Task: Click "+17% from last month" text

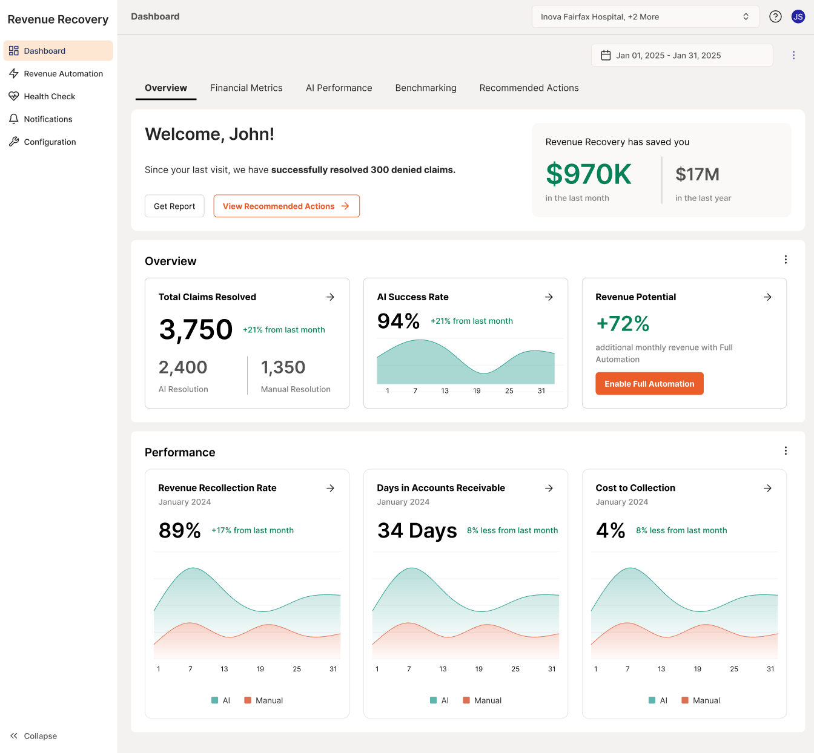Action: tap(253, 530)
